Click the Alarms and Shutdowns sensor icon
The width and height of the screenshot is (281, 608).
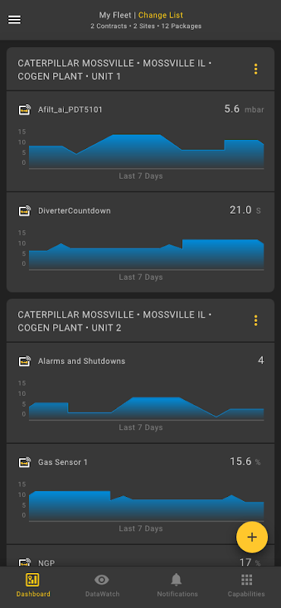[25, 361]
